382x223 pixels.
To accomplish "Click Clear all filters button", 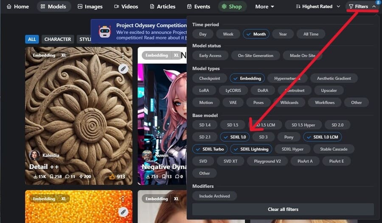I will tap(283, 209).
